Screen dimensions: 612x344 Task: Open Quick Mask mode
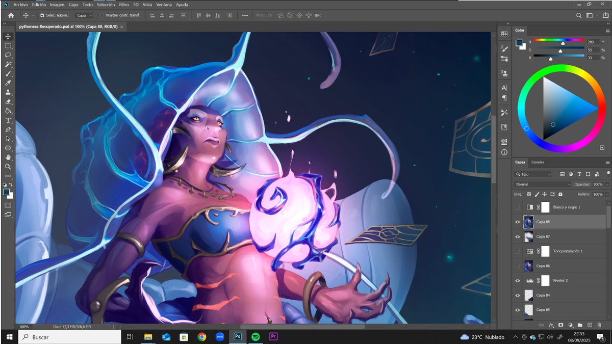pyautogui.click(x=8, y=205)
